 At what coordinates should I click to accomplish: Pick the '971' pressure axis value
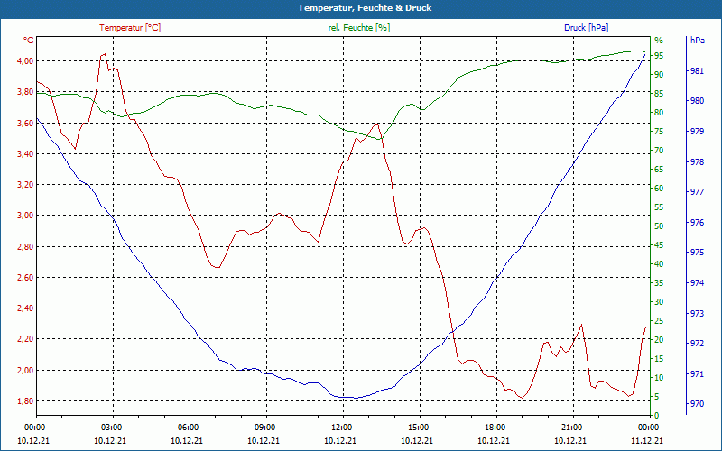pyautogui.click(x=697, y=373)
